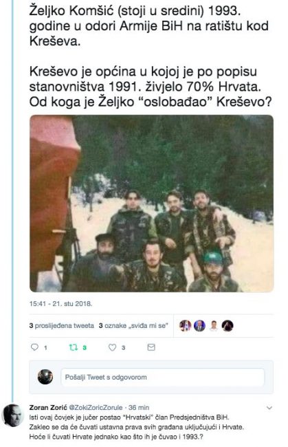The image size is (288, 447).
Task: Open fourth dark liker avatar
Action: (228, 325)
